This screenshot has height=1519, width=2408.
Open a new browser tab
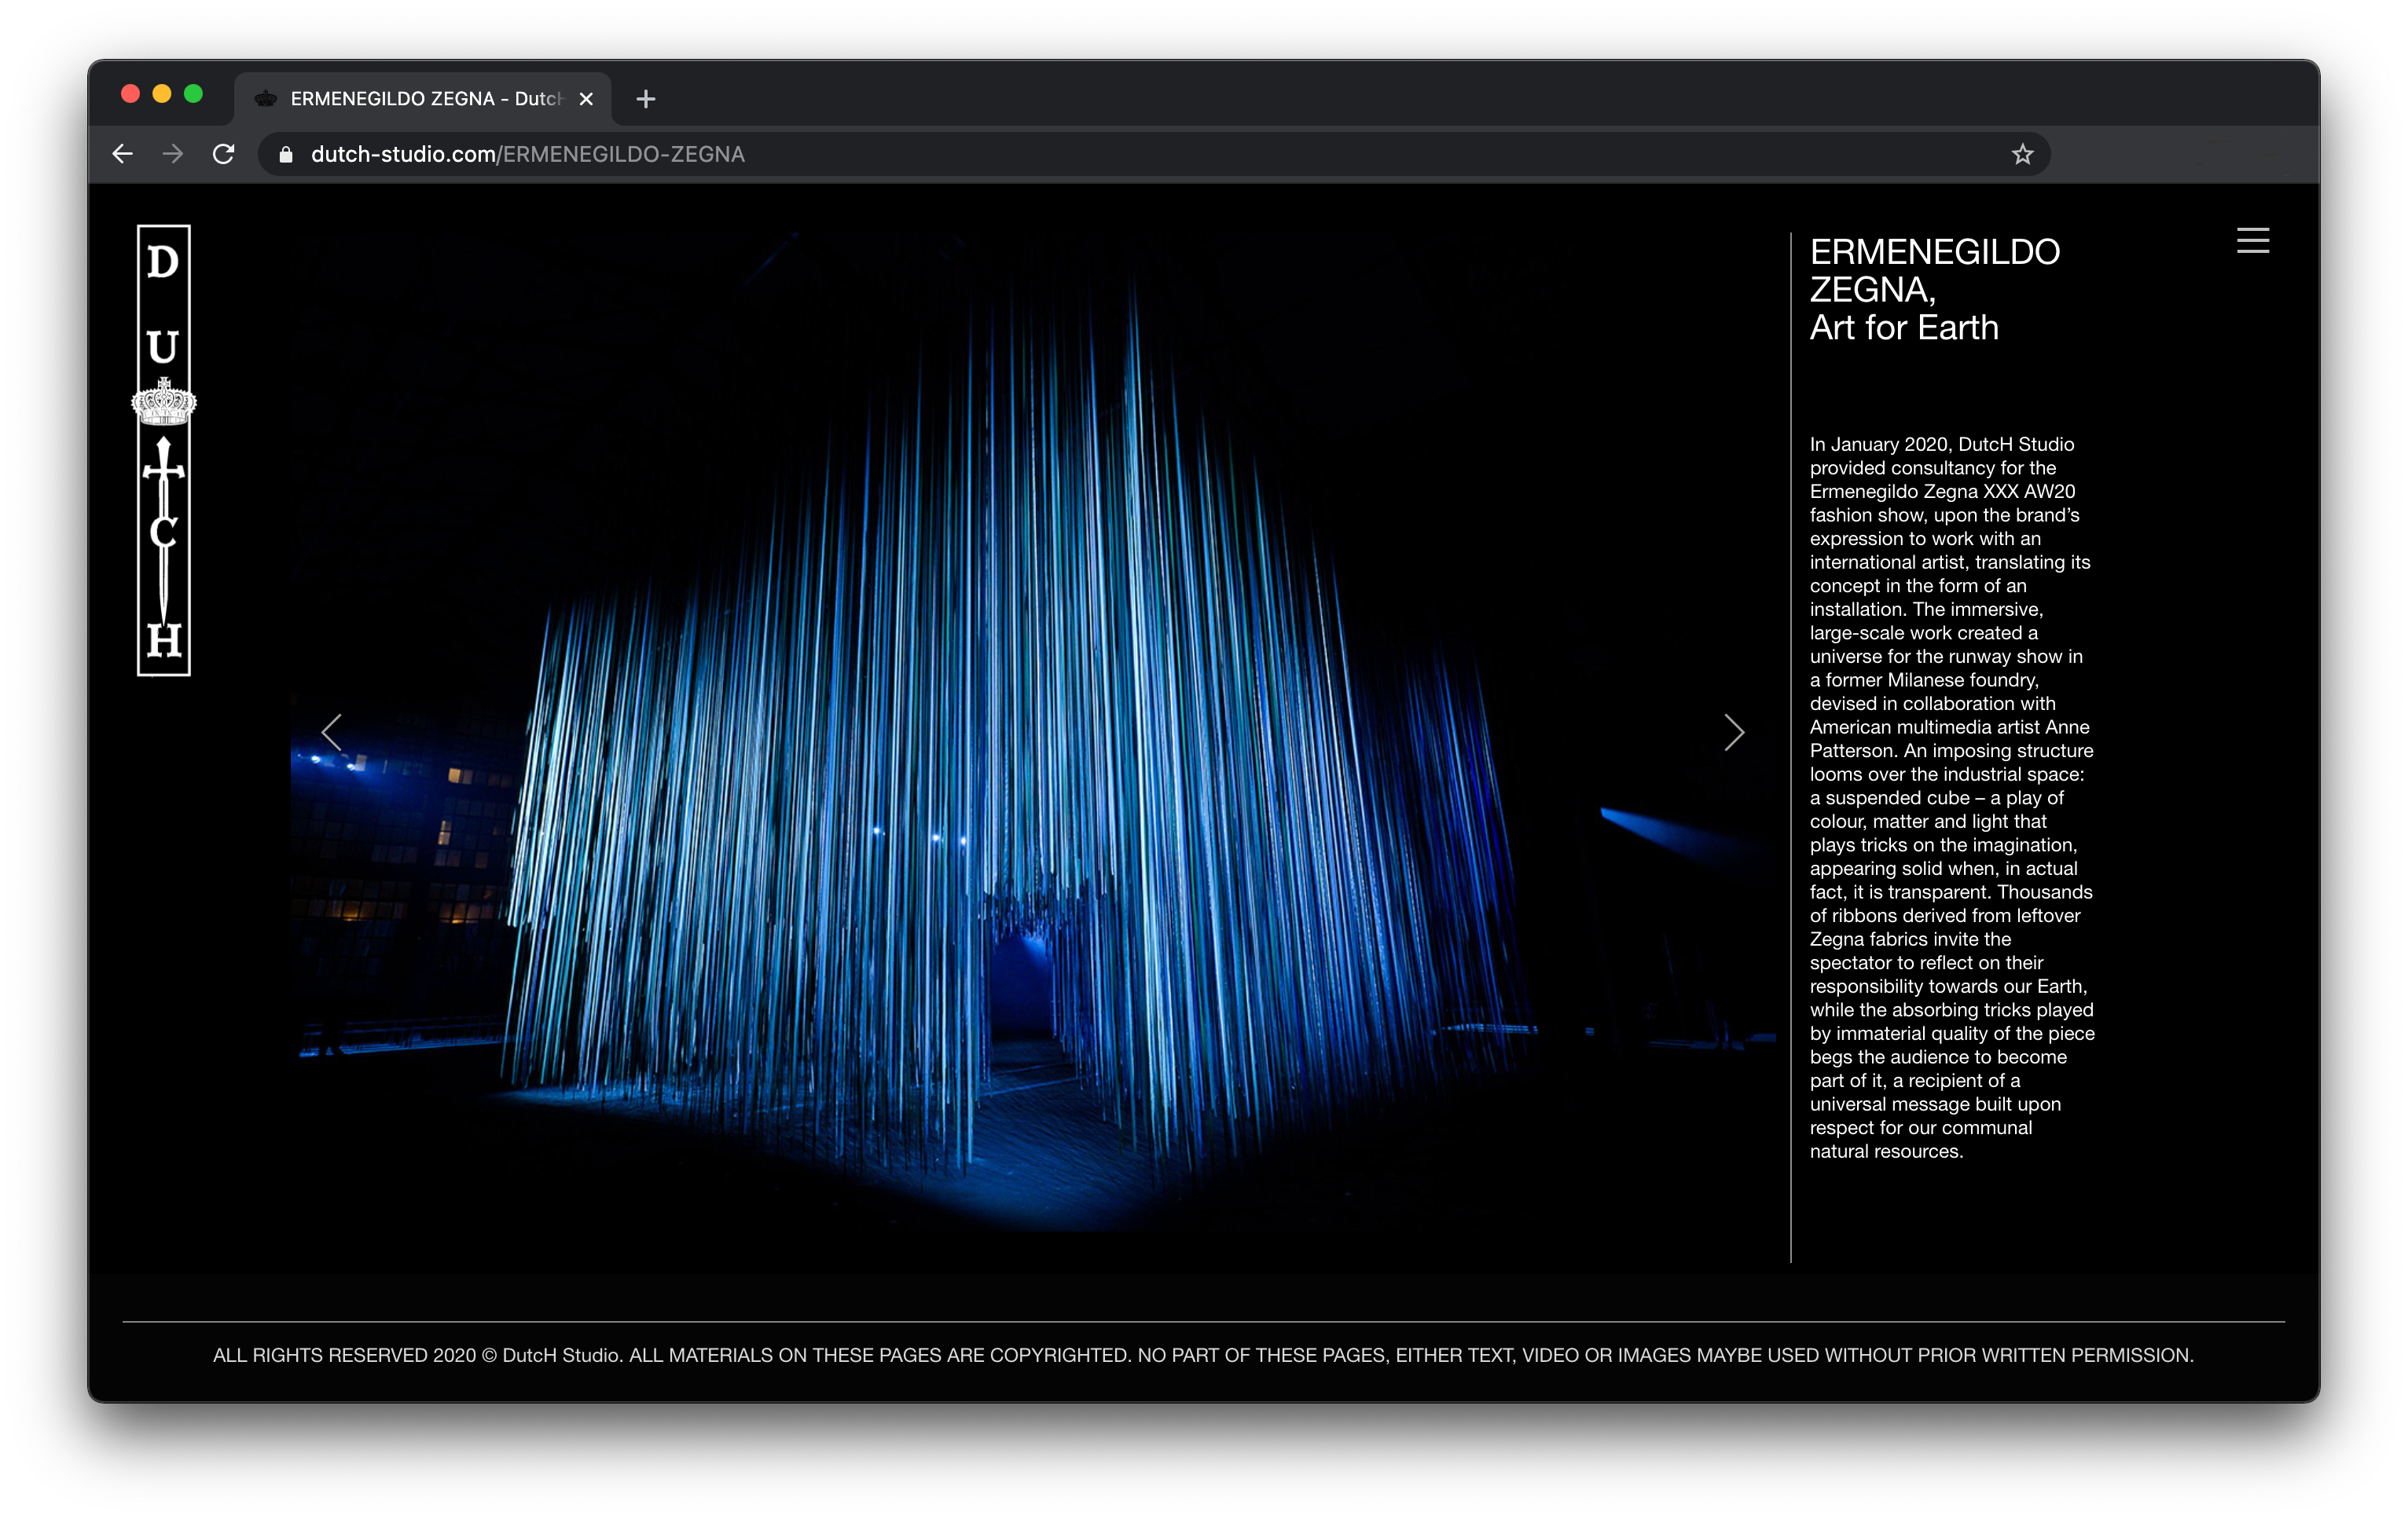tap(646, 99)
